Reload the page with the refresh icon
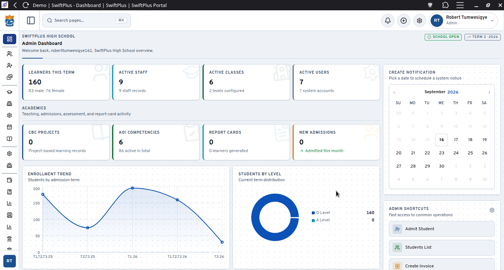The width and height of the screenshot is (504, 270). click(x=26, y=5)
